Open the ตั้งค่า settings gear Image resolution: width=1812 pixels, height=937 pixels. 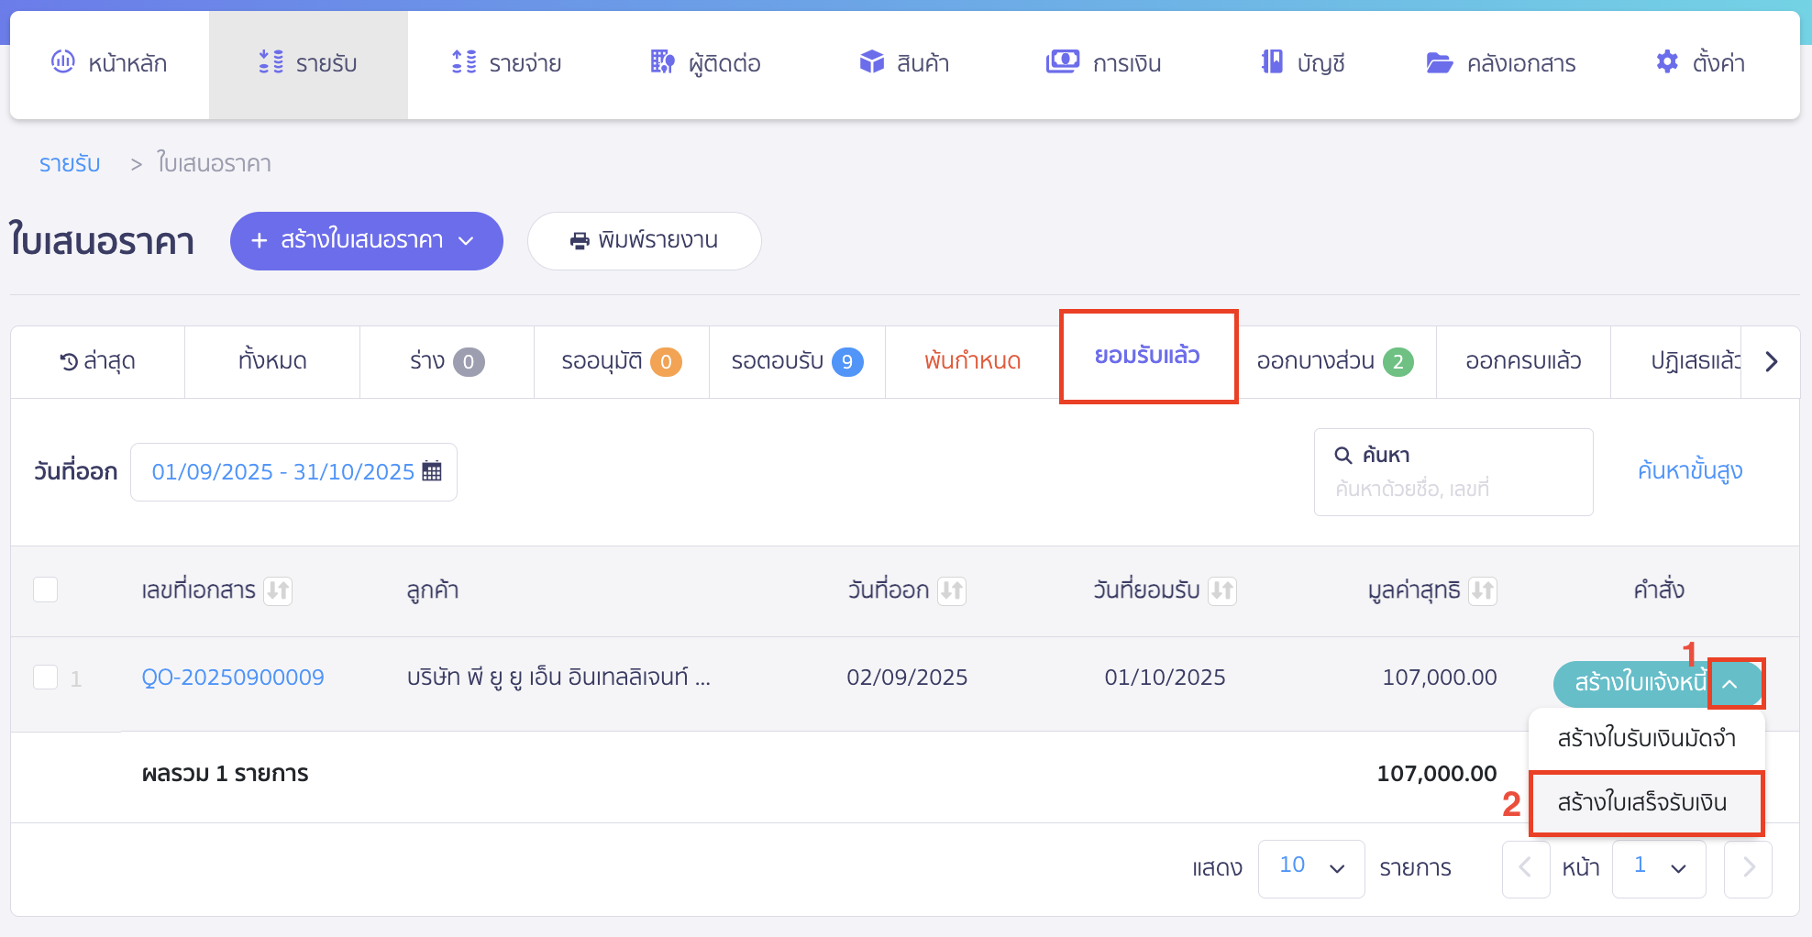(x=1700, y=62)
